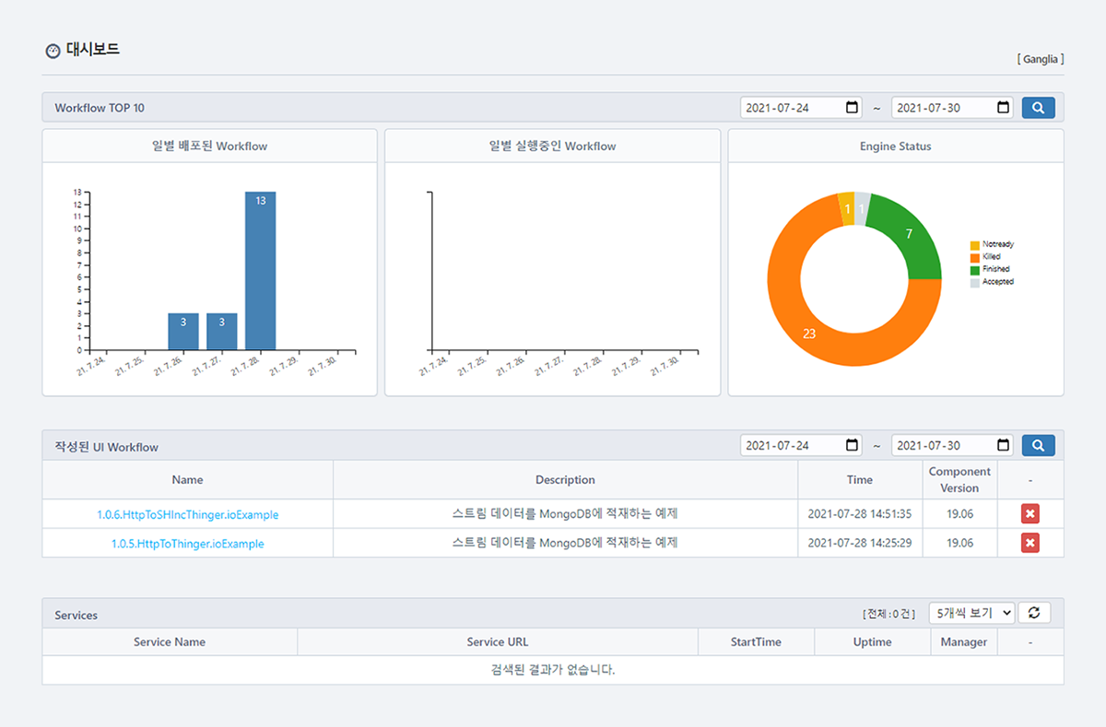
Task: Click the description in the 1.0.6.HttpToSHIncThinger.ioExample row
Action: 565,514
